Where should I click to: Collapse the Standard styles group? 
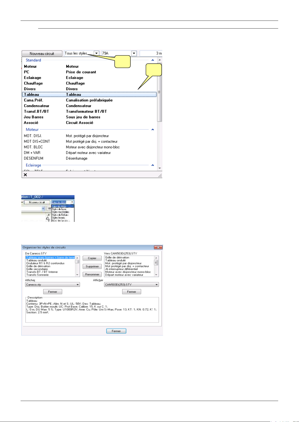pyautogui.click(x=153, y=60)
